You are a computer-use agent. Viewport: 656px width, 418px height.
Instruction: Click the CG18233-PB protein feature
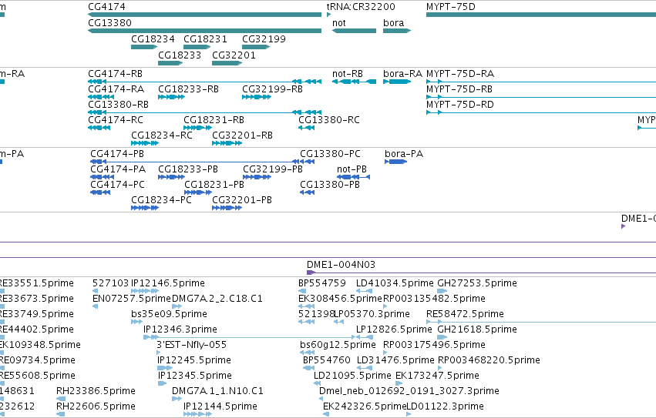172,177
